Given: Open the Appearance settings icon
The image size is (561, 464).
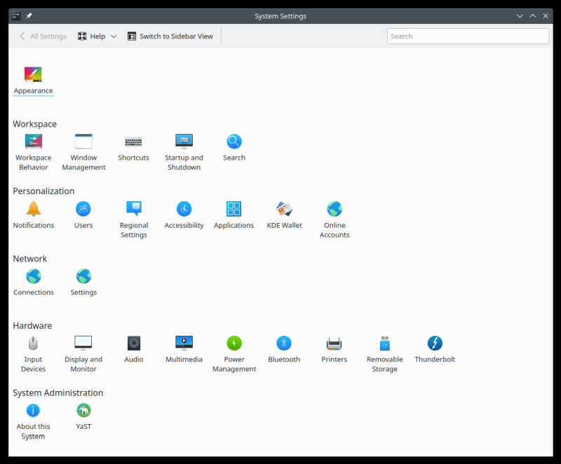Looking at the screenshot, I should click(x=33, y=74).
